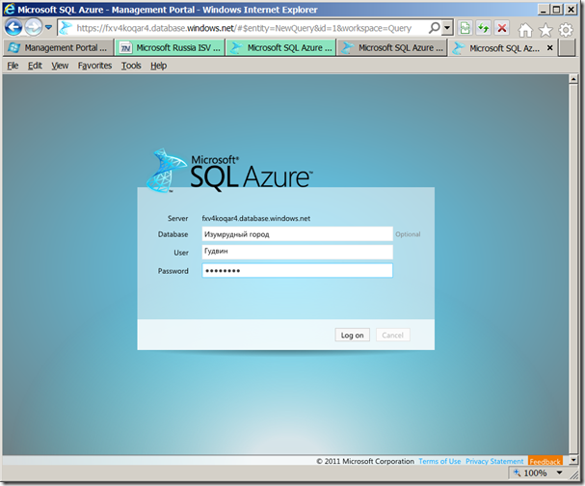Open the View menu

60,66
